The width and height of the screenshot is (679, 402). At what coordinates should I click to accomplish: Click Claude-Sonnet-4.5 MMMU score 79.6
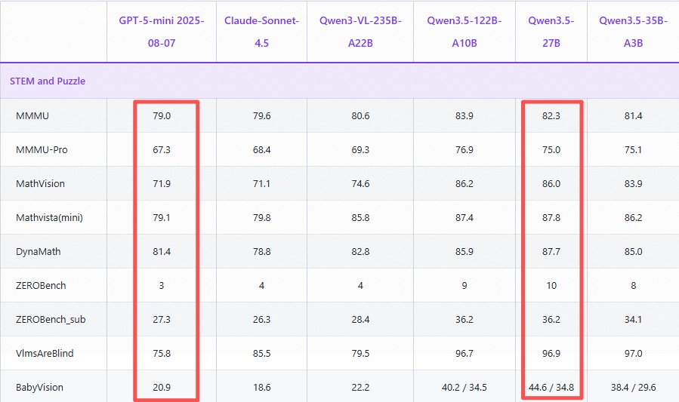click(x=261, y=116)
